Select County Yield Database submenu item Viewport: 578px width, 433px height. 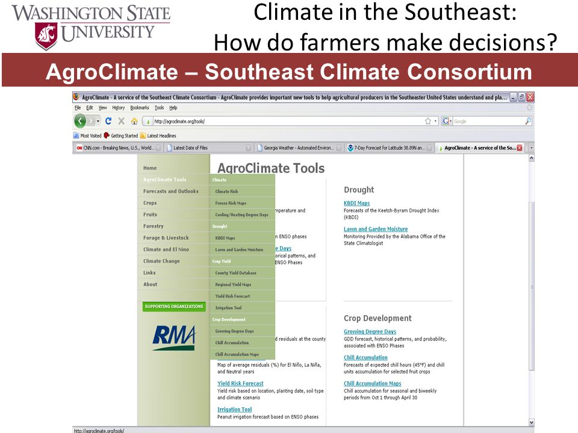point(235,273)
